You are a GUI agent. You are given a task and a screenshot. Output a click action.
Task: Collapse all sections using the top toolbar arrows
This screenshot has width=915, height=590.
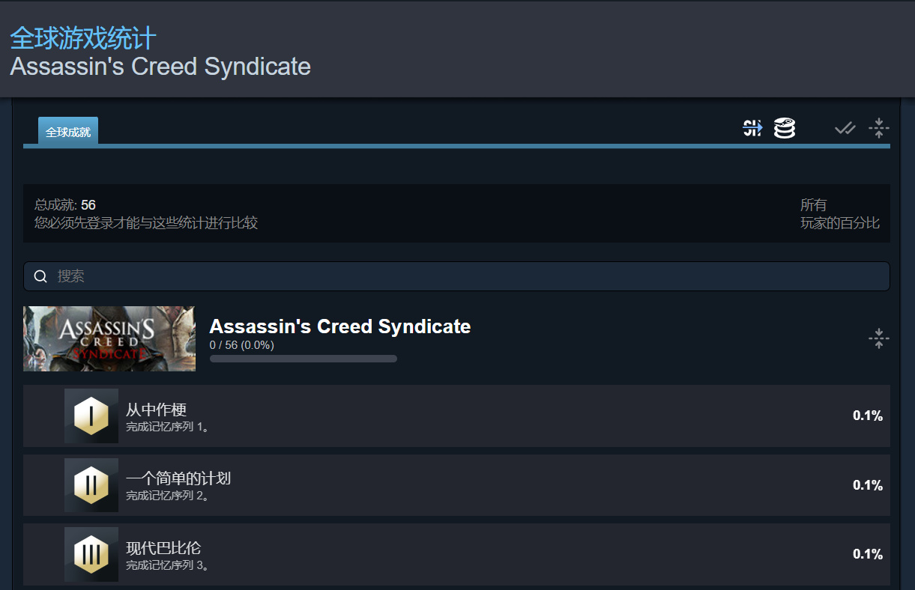(x=878, y=128)
